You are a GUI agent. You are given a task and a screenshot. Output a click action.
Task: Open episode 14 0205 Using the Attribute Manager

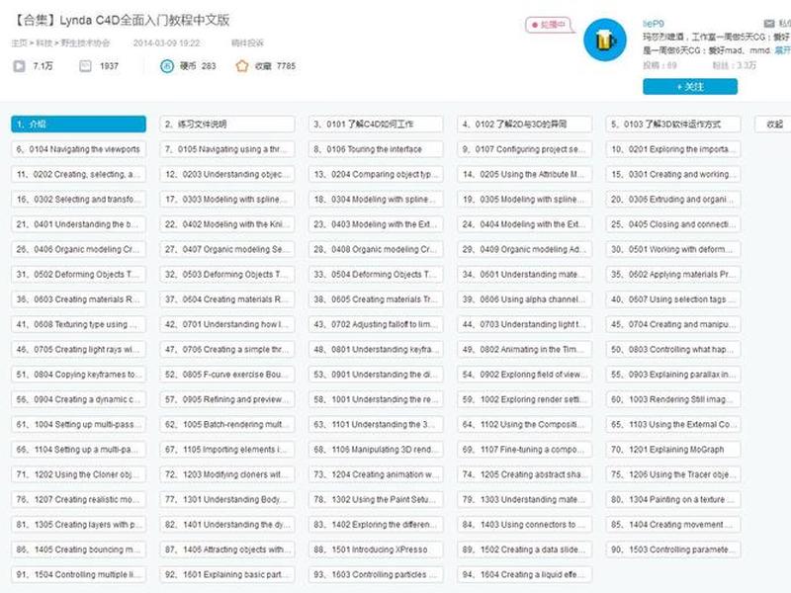pyautogui.click(x=525, y=174)
